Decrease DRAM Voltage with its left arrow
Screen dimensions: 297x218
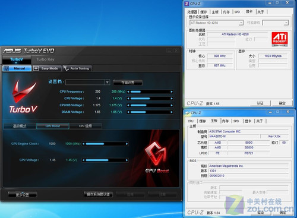tap(128, 112)
